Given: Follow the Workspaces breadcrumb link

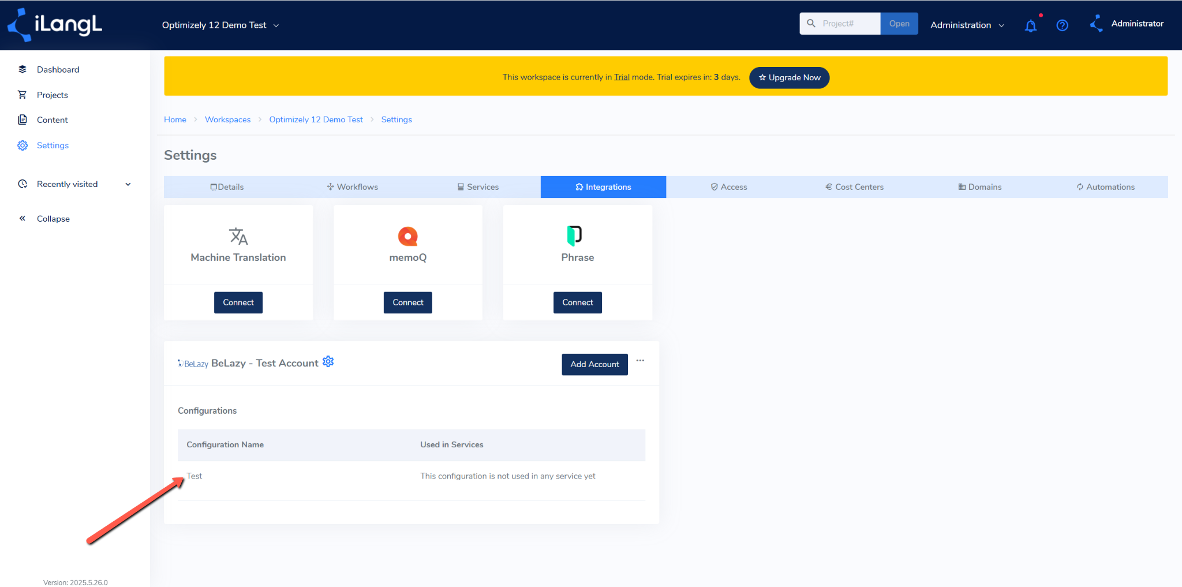Looking at the screenshot, I should click(x=228, y=119).
